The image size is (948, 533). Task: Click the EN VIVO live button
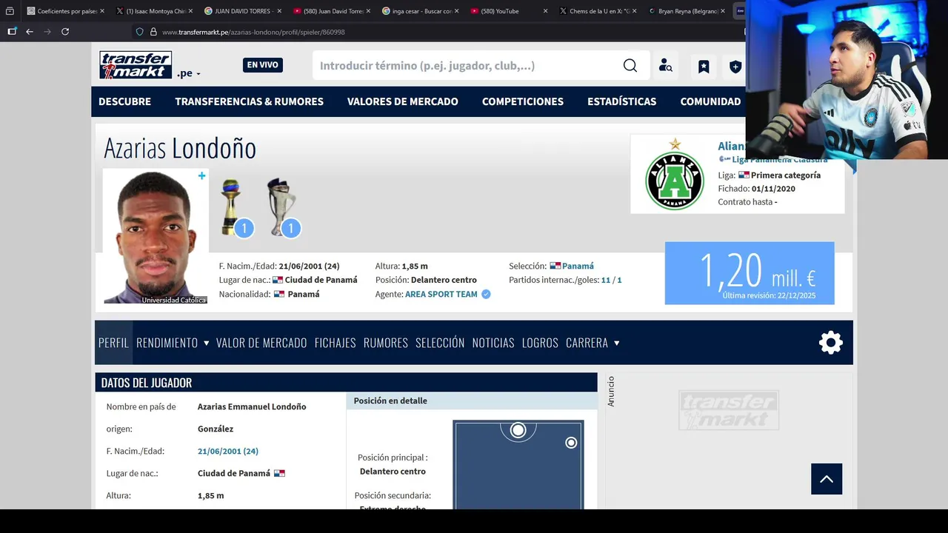pyautogui.click(x=262, y=65)
